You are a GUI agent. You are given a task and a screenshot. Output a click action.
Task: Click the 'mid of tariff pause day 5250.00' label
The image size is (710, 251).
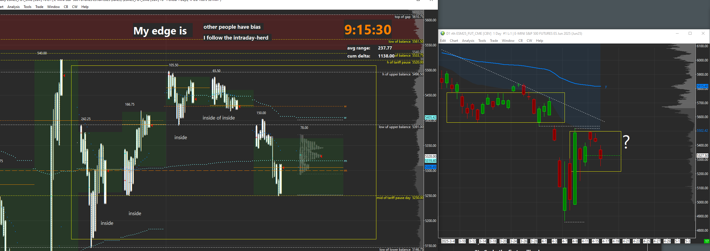tap(400, 198)
